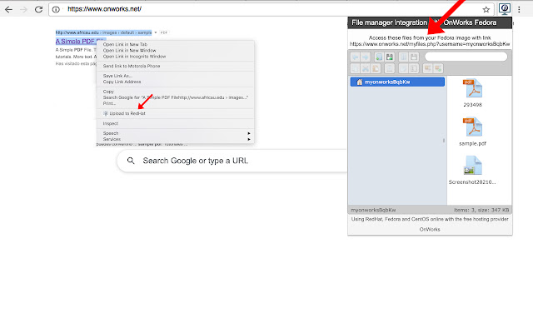Go back to the previous browser page

point(8,9)
